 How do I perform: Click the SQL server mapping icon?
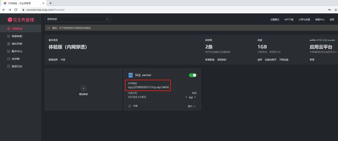click(x=130, y=75)
